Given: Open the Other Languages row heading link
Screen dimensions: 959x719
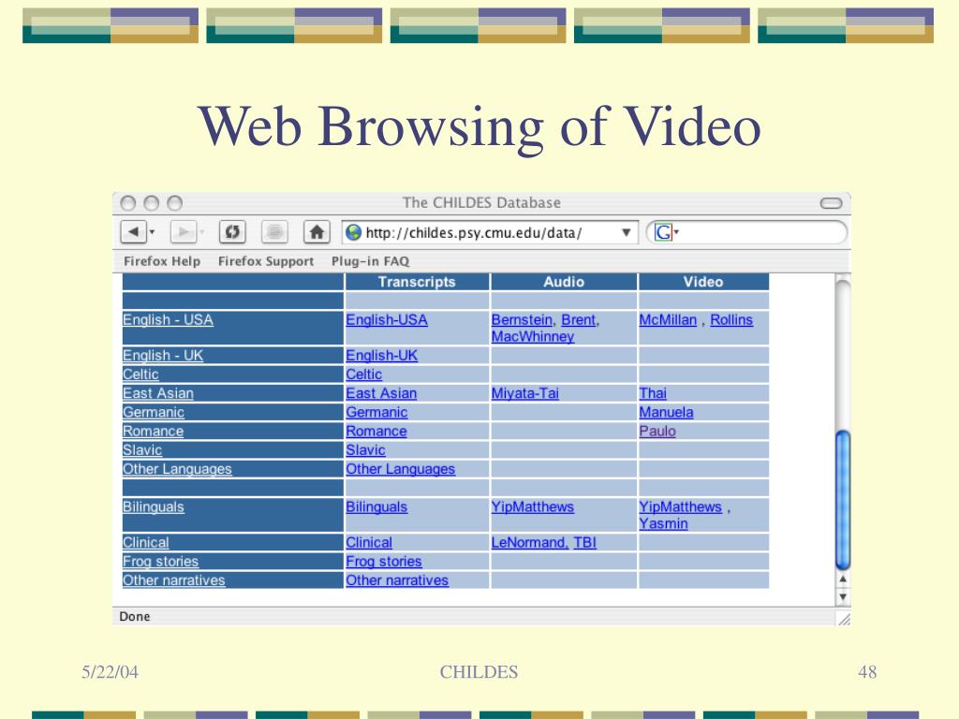Looking at the screenshot, I should point(177,469).
